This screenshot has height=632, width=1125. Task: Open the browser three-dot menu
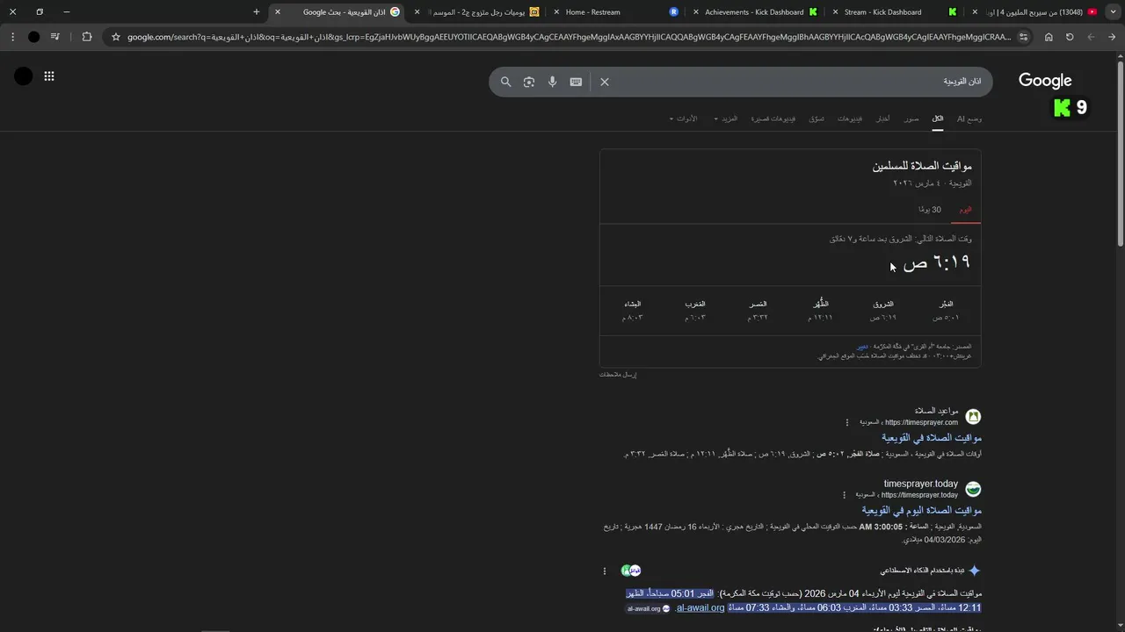(x=12, y=37)
